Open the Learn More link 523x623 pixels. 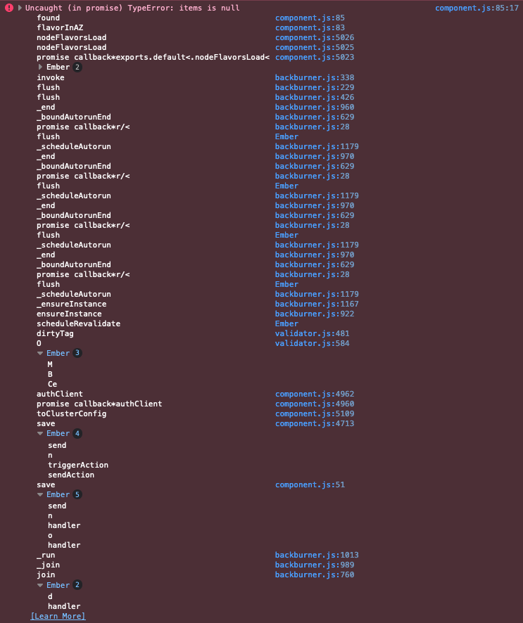point(58,615)
